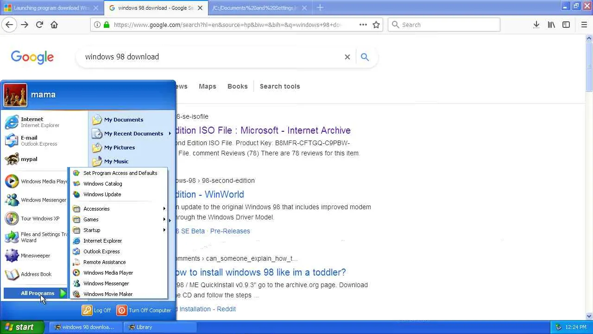This screenshot has height=334, width=593.
Task: Follow the Pre-Releases link
Action: point(230,231)
